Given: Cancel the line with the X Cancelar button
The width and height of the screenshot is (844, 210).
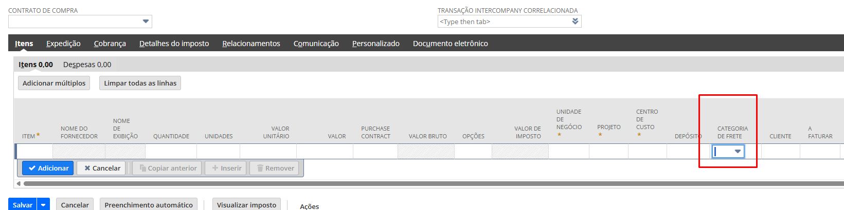Looking at the screenshot, I should click(x=101, y=168).
